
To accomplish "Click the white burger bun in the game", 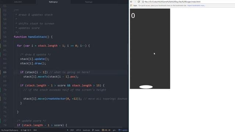I will coord(146,87).
